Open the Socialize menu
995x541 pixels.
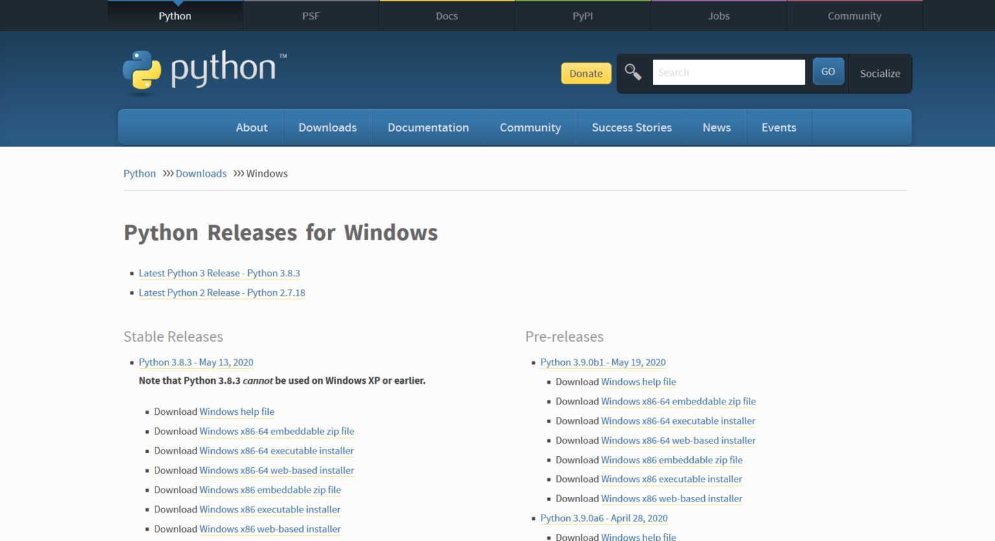(880, 73)
